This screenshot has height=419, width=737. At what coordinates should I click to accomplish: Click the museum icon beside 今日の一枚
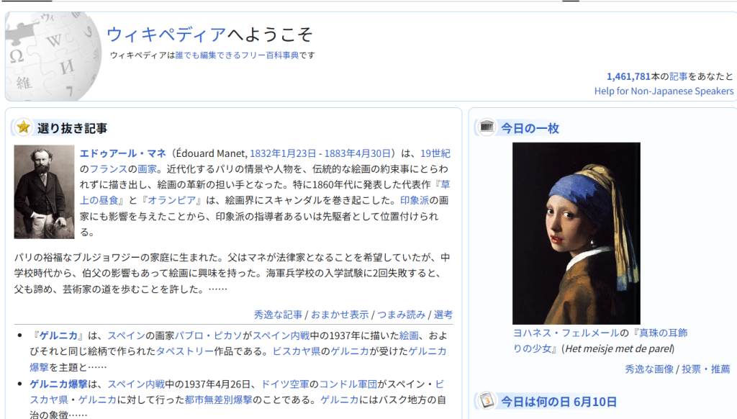[x=487, y=127]
